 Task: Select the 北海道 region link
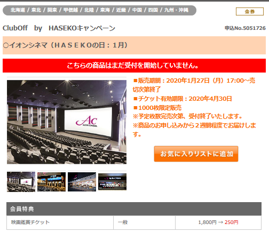pyautogui.click(x=18, y=10)
